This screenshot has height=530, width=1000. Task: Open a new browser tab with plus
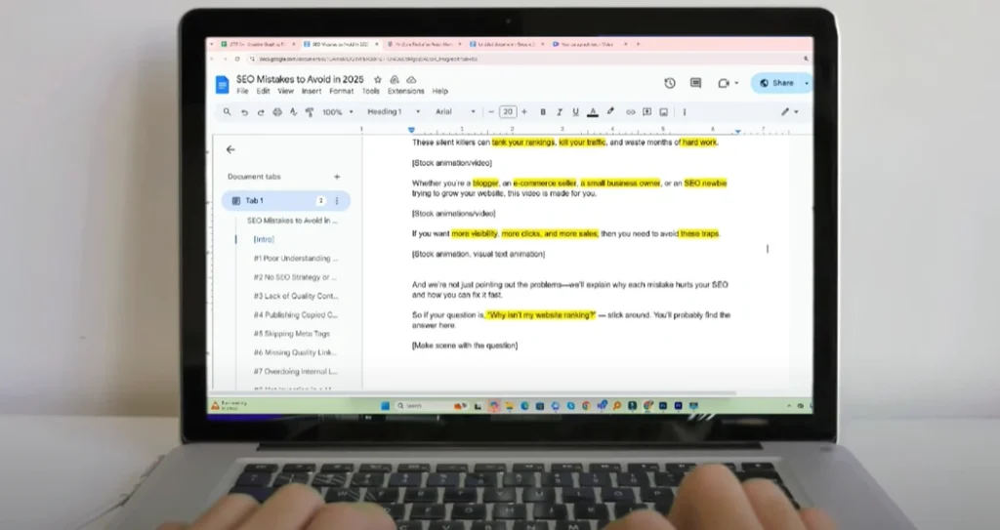point(638,44)
